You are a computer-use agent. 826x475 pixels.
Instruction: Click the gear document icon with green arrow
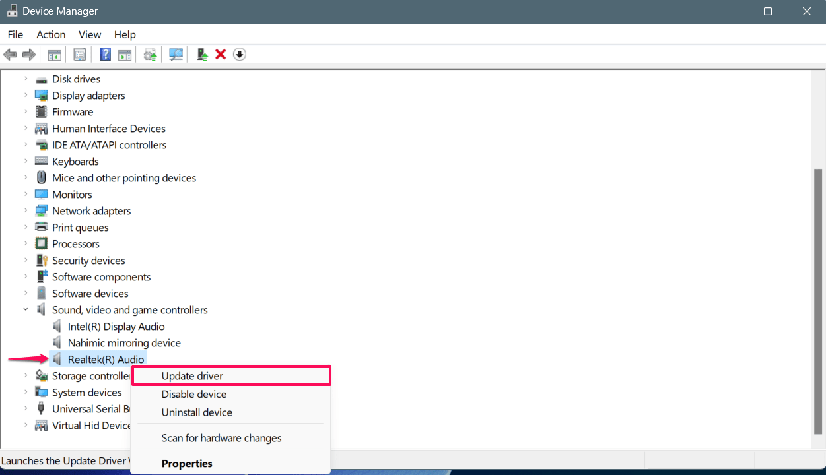point(151,54)
